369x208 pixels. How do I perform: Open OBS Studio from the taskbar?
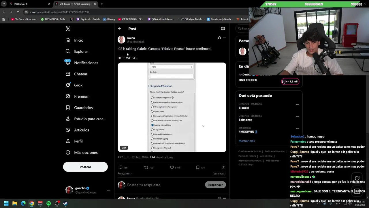[x=57, y=203]
